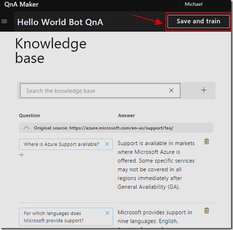Focus the Search the knowledge base field

(x=100, y=91)
